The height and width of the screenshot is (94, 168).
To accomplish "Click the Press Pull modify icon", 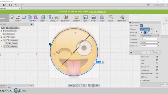I will tap(43, 17).
